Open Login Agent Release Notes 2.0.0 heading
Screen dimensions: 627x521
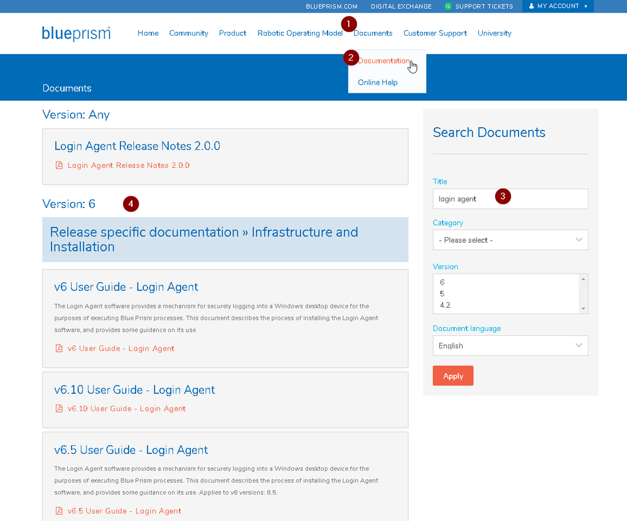137,146
